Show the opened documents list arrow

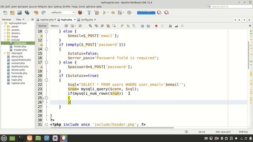(244, 20)
